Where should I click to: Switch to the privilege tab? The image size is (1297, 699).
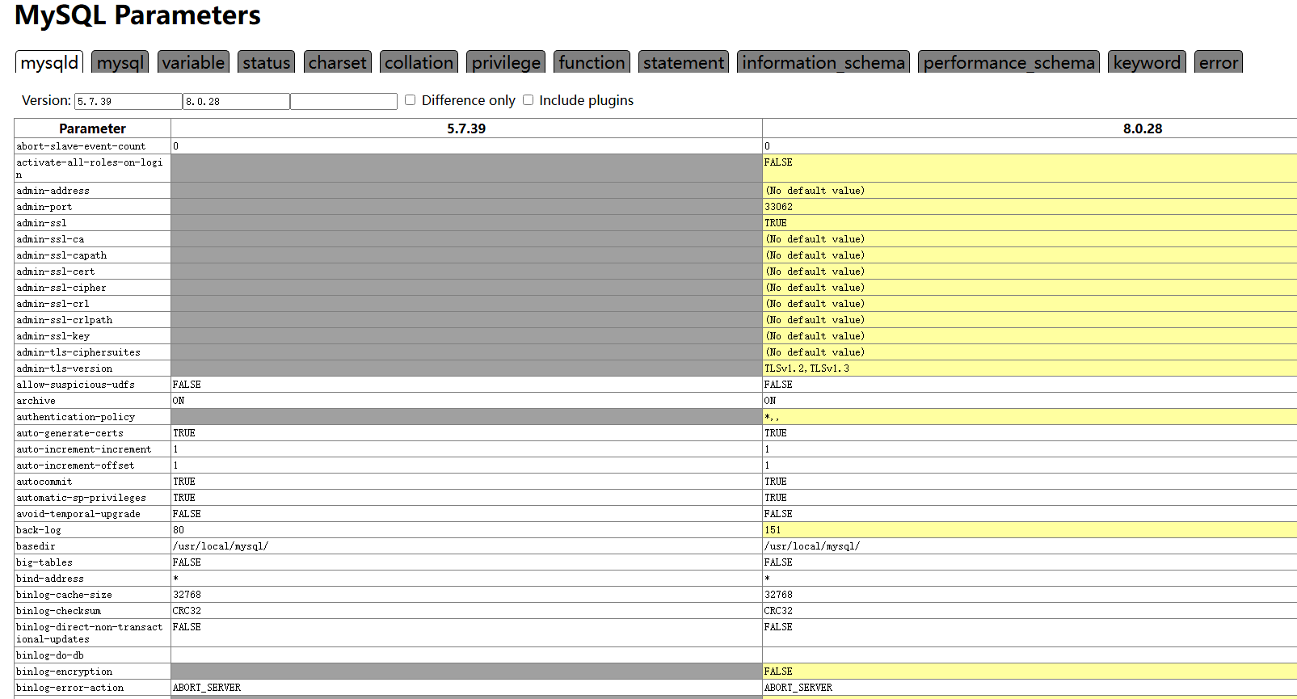pos(506,62)
